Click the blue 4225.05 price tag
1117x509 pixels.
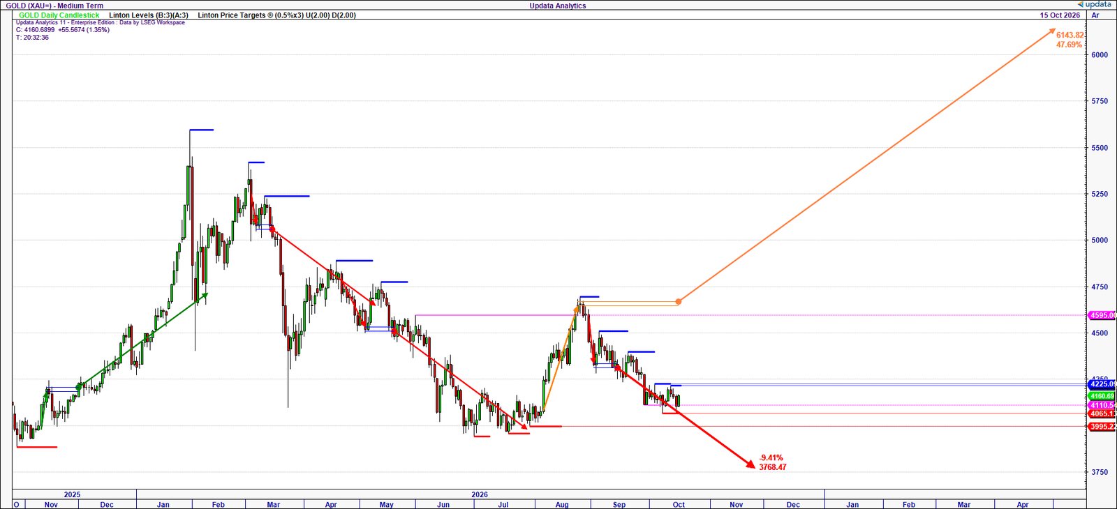coord(1102,384)
